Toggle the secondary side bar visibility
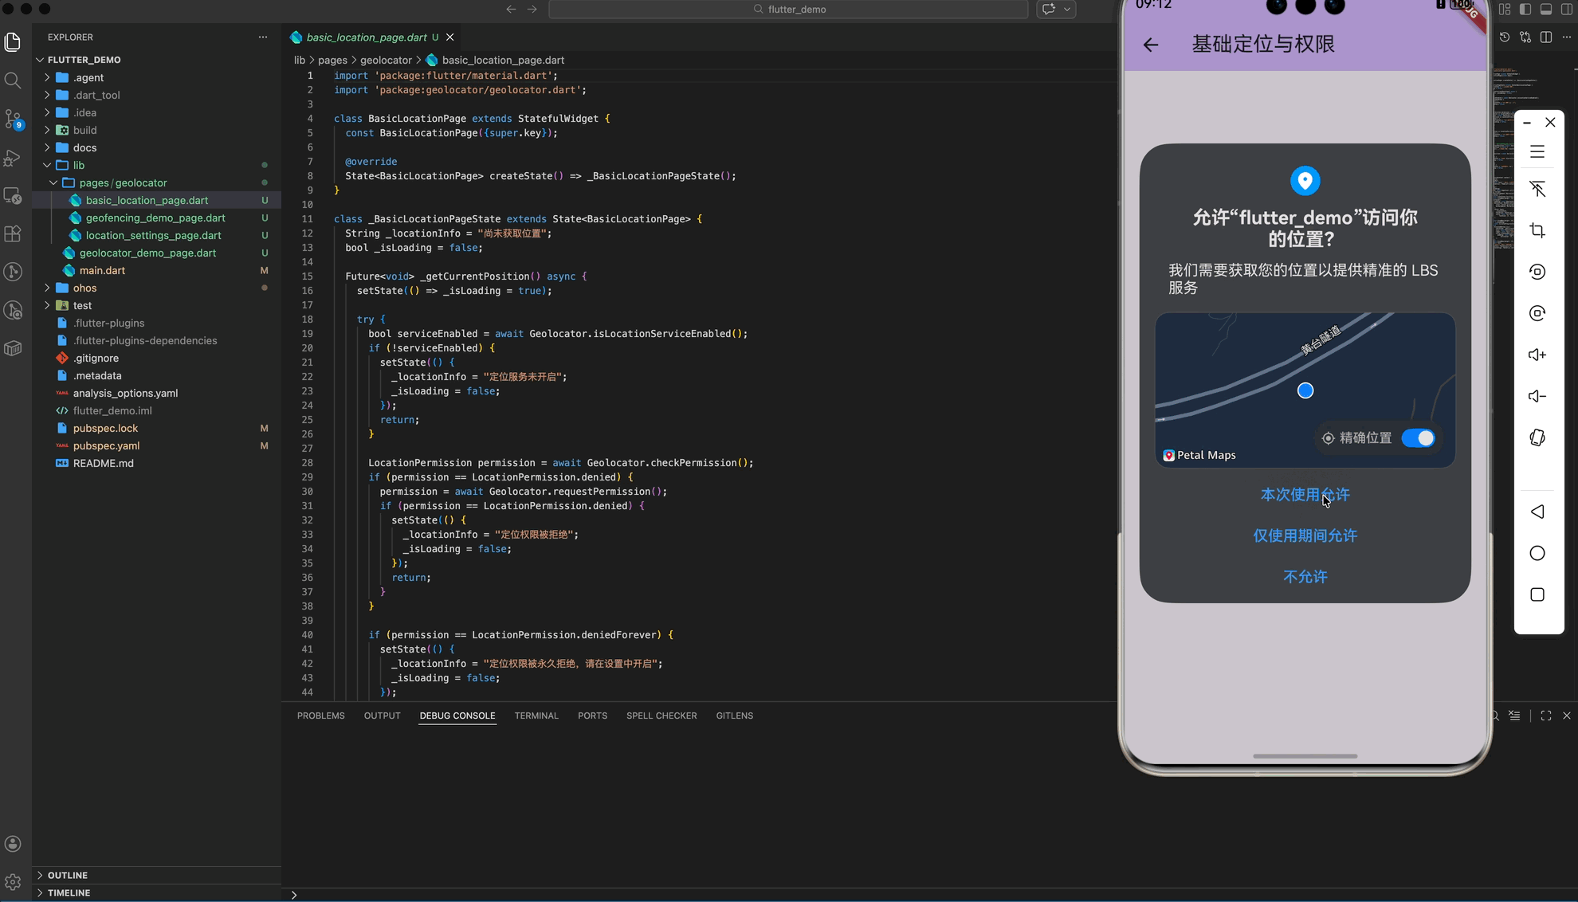 1567,9
